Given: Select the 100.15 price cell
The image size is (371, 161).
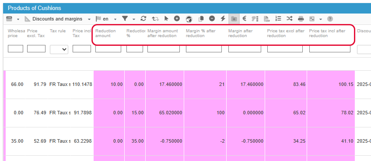Looking at the screenshot, I should pyautogui.click(x=331, y=85).
